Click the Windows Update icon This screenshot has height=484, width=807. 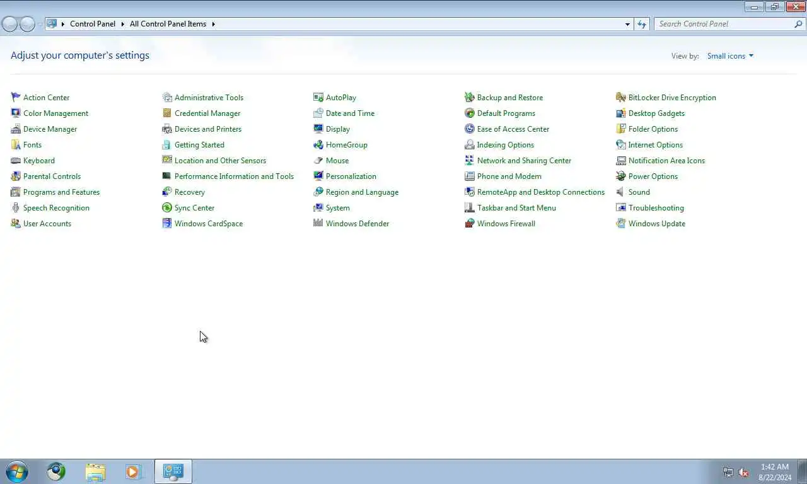621,223
